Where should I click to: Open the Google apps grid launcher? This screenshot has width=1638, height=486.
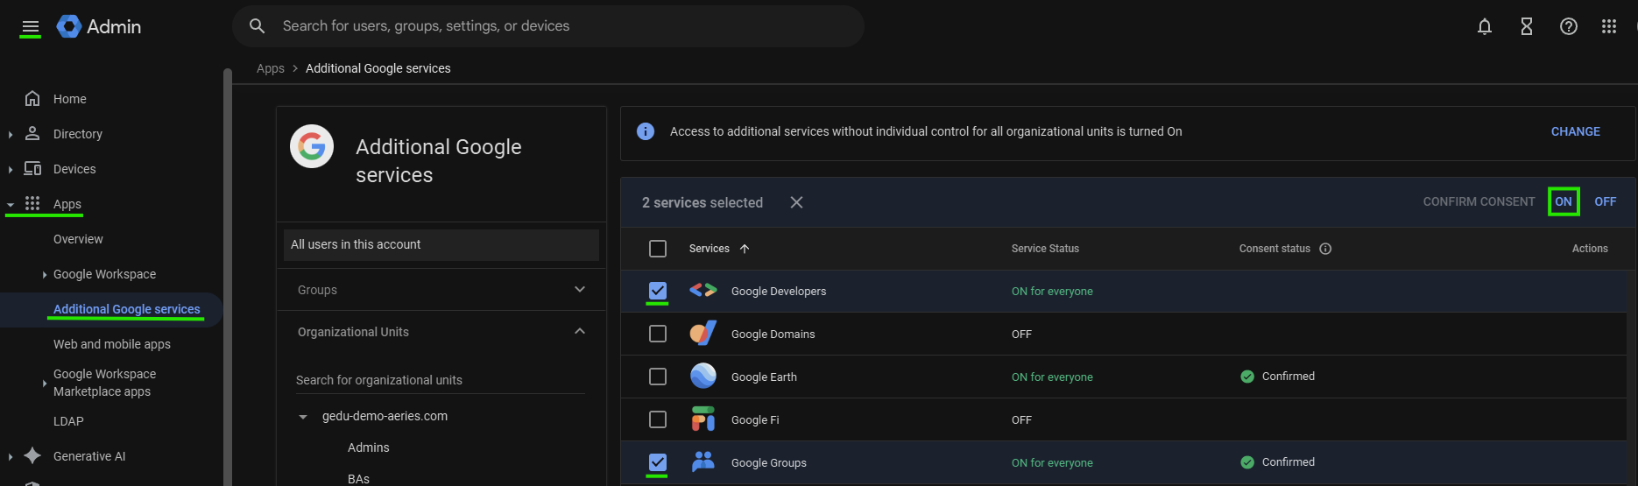pyautogui.click(x=1609, y=26)
